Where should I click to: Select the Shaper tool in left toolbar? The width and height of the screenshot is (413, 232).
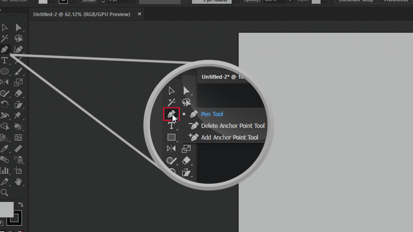tap(5, 93)
